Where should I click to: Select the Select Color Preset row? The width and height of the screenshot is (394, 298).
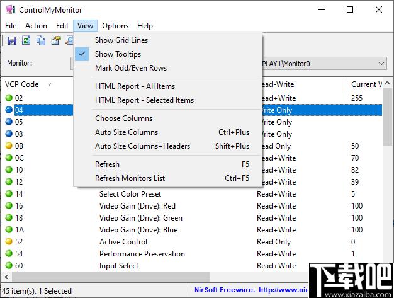(192, 193)
